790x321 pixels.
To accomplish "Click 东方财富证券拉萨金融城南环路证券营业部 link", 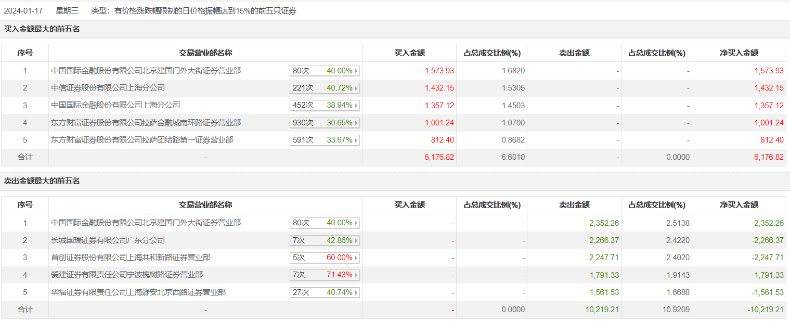I will click(x=146, y=123).
